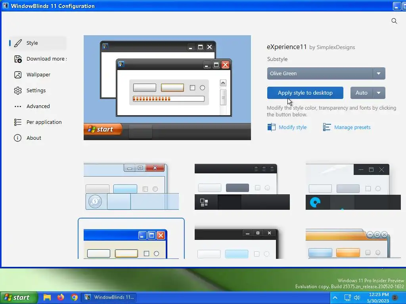Open the Wallpaper section

[x=38, y=75]
